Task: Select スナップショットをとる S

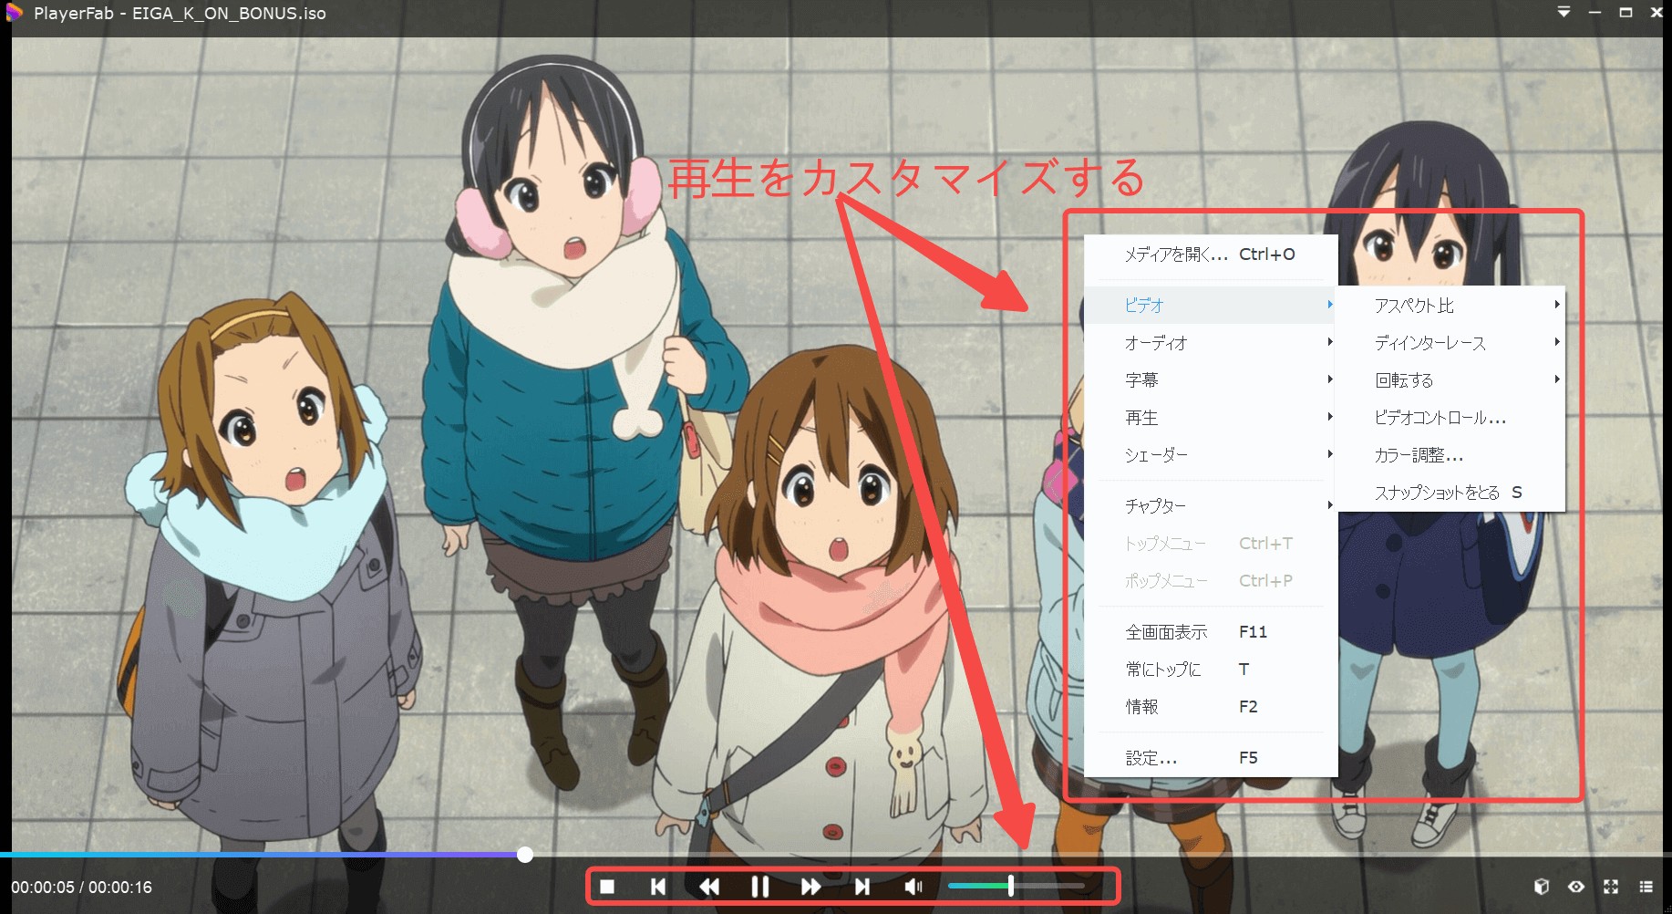Action: (1451, 492)
